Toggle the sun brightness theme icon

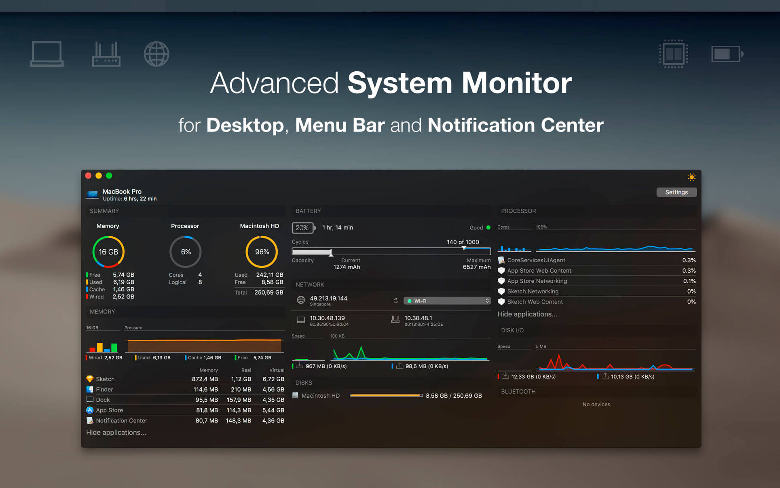tap(691, 177)
